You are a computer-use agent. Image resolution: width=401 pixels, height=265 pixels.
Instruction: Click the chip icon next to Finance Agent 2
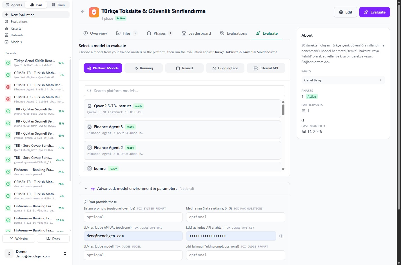(90, 148)
